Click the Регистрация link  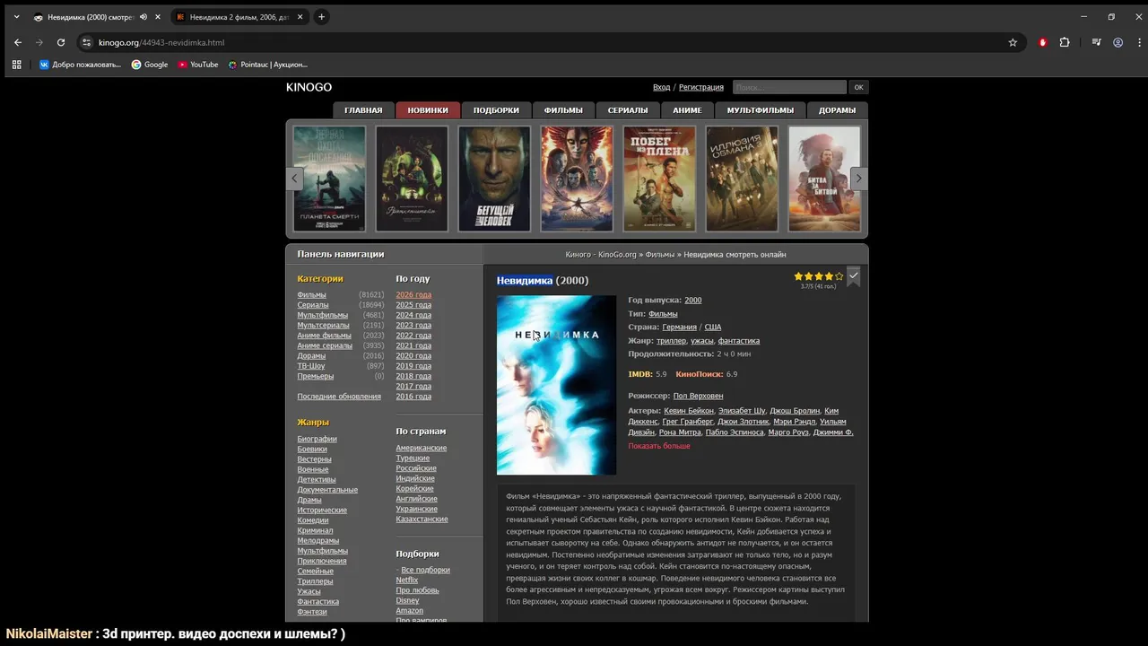click(x=701, y=87)
